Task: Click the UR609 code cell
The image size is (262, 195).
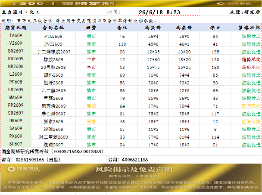Action: point(16,121)
